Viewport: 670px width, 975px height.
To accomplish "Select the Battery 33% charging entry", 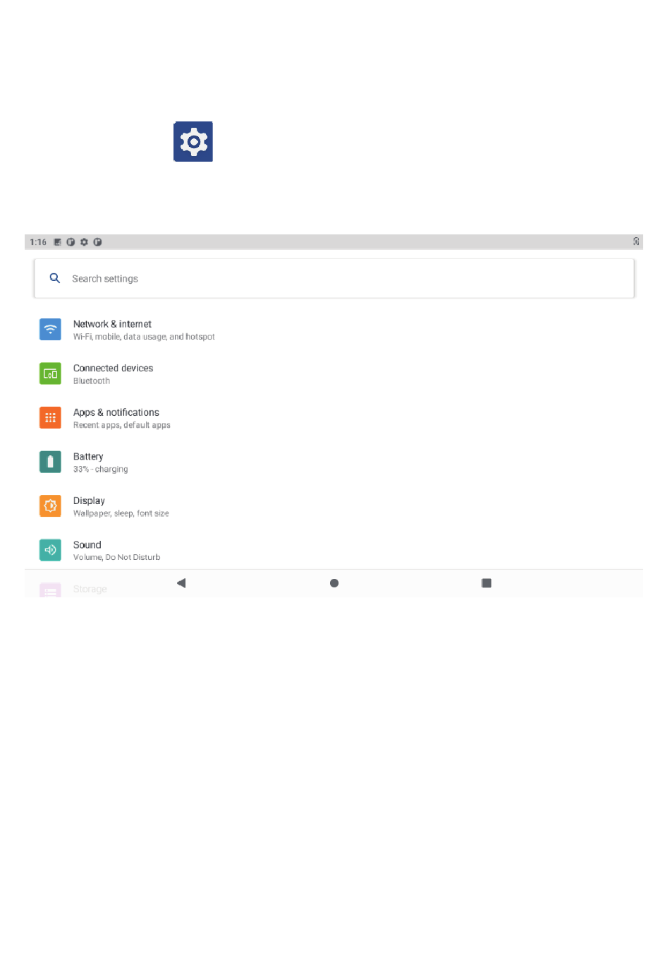I will [x=334, y=462].
